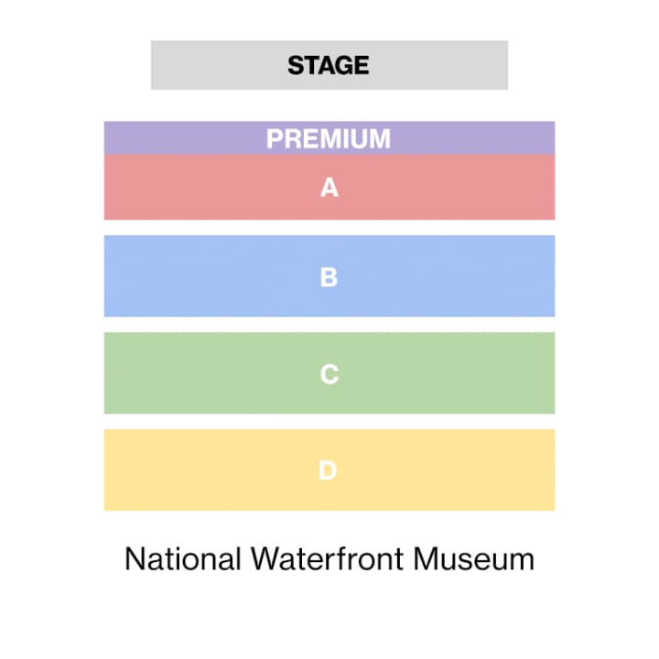Click the letter C label

[x=329, y=374]
